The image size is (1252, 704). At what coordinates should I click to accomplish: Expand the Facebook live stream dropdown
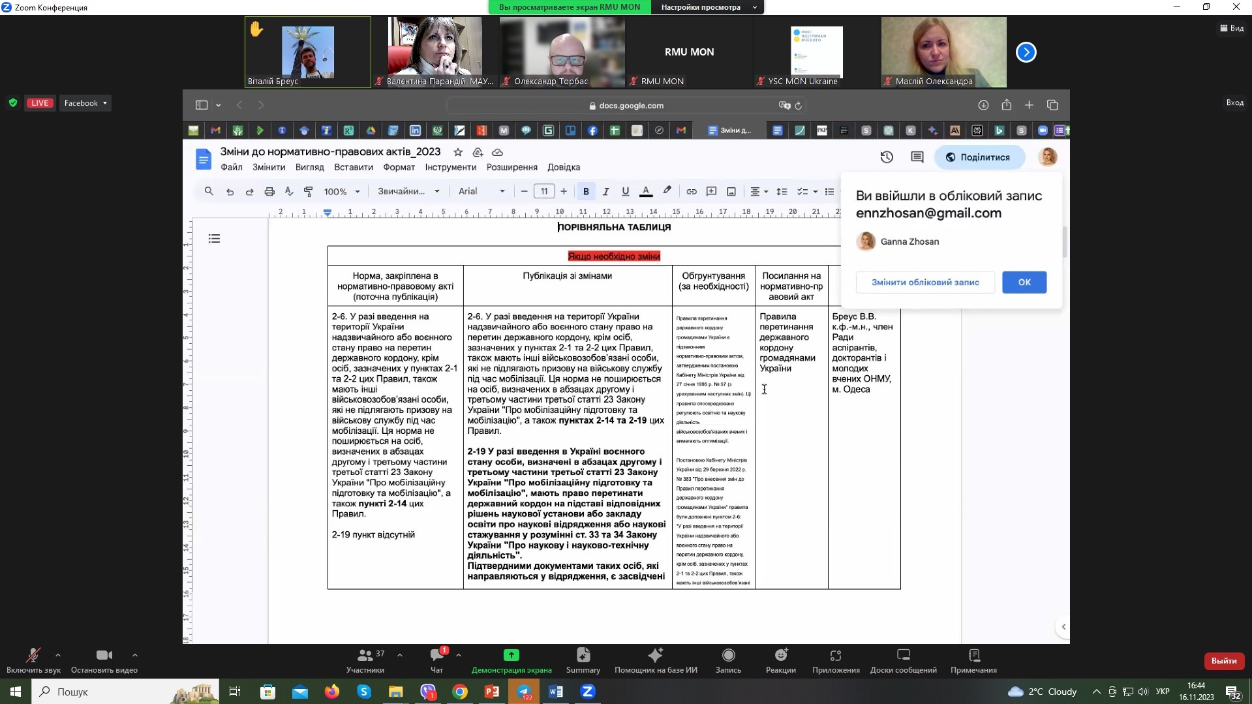coord(85,103)
